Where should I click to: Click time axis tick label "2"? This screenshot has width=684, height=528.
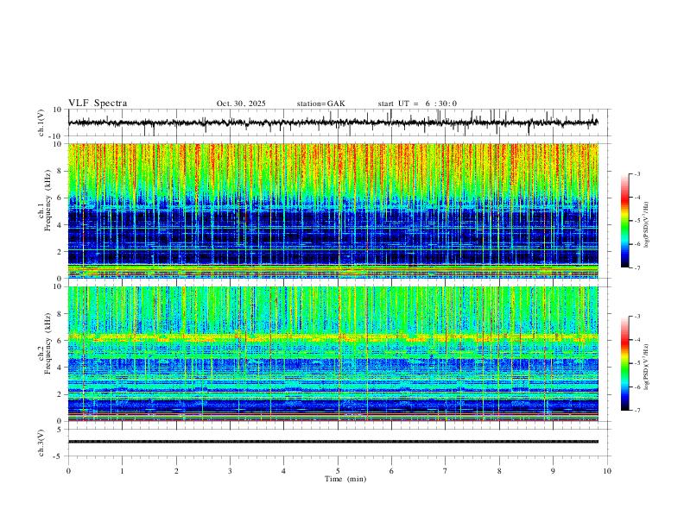(x=176, y=471)
